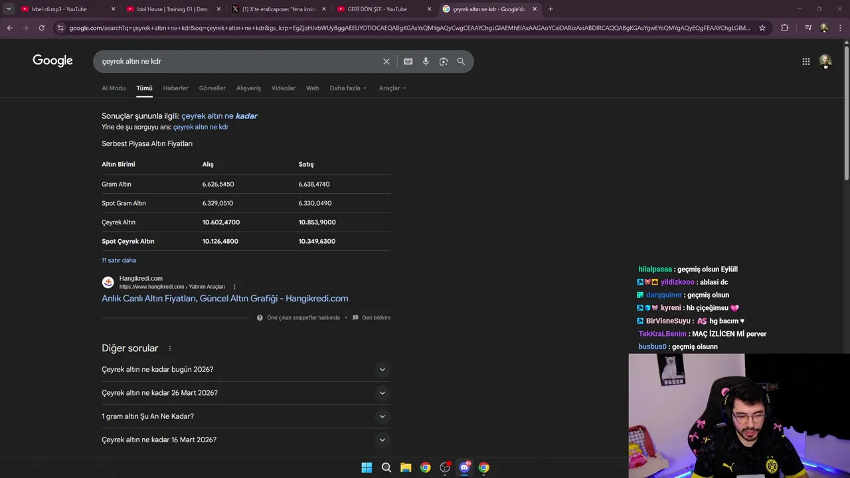
Task: Click the Gram Altın alış value 6.626,5450
Action: click(x=218, y=184)
